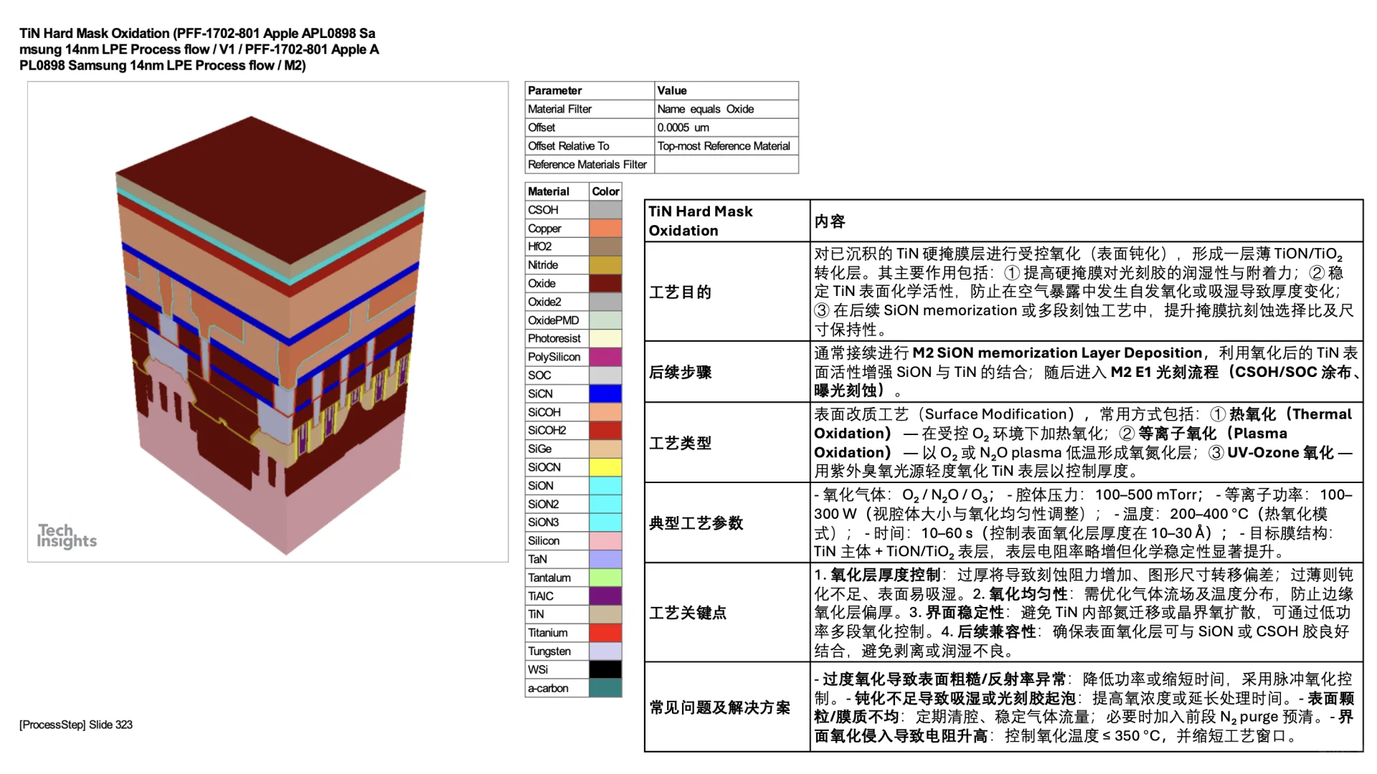Select the Photoresist color swatch
The width and height of the screenshot is (1377, 774).
(605, 338)
